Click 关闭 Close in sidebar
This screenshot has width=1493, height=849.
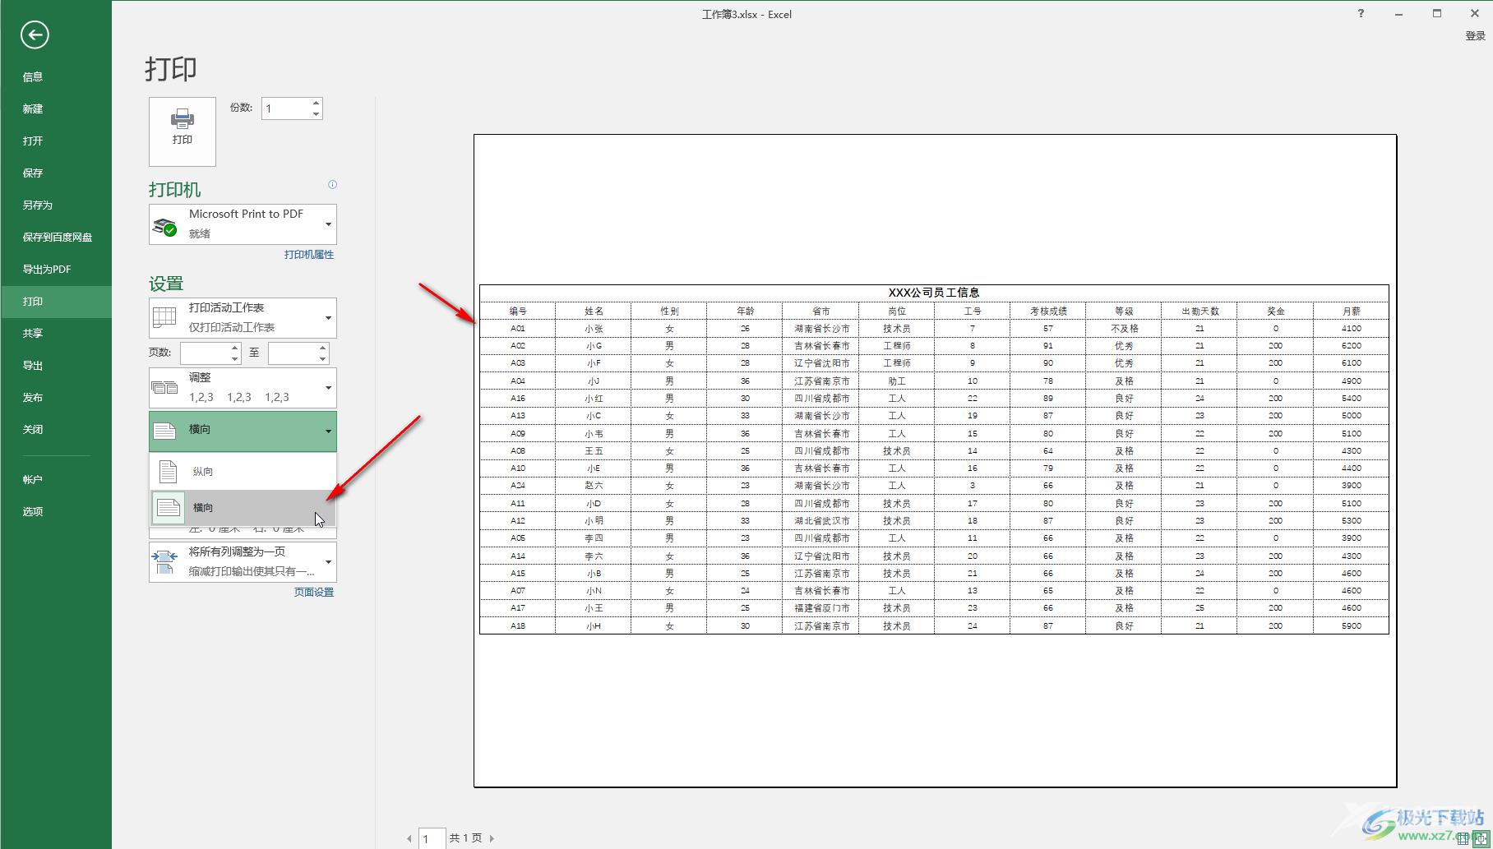click(x=56, y=429)
